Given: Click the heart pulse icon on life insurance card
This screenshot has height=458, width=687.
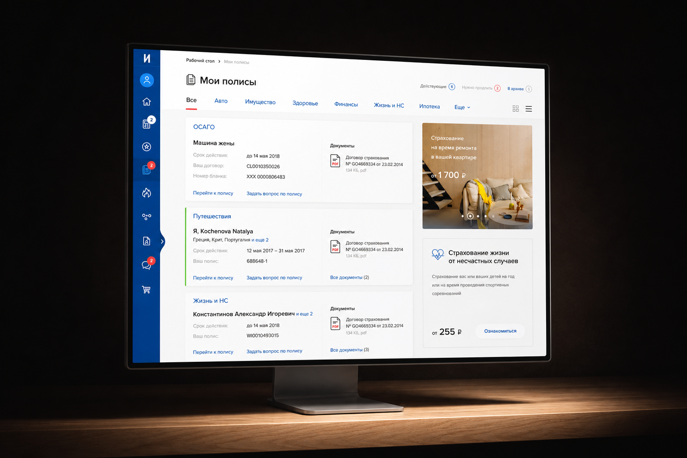Looking at the screenshot, I should pos(437,254).
